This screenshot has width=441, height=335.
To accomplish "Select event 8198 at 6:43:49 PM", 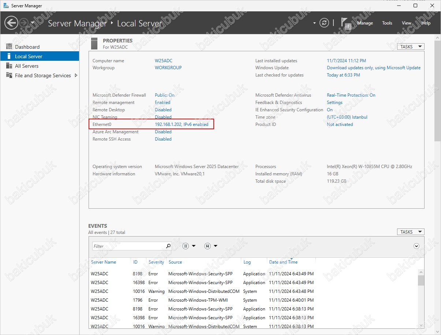I will coord(253,274).
